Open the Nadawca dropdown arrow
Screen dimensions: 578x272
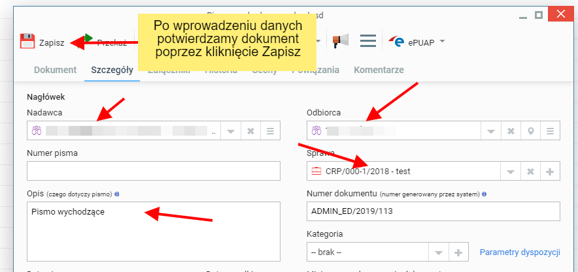pos(231,131)
